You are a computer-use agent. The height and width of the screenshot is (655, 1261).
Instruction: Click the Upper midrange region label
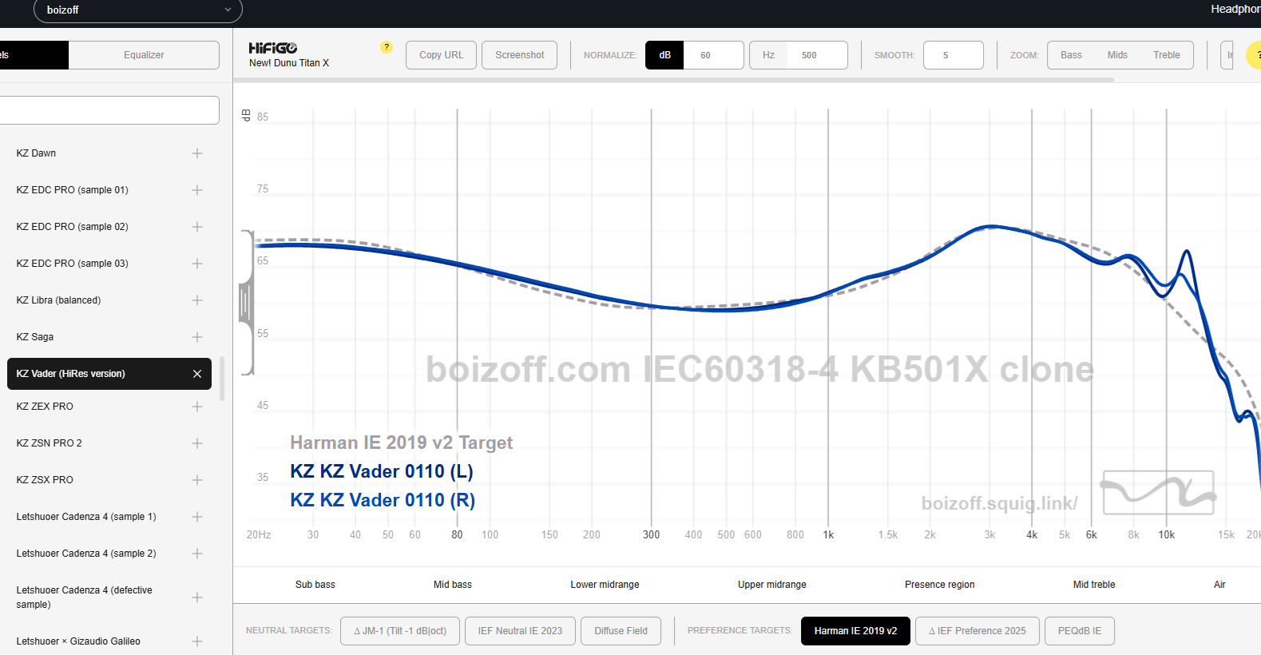click(772, 585)
